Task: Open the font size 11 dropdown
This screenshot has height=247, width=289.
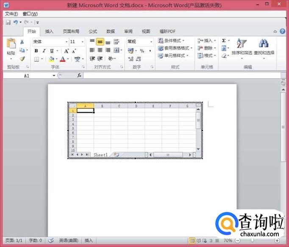Action: pos(83,42)
